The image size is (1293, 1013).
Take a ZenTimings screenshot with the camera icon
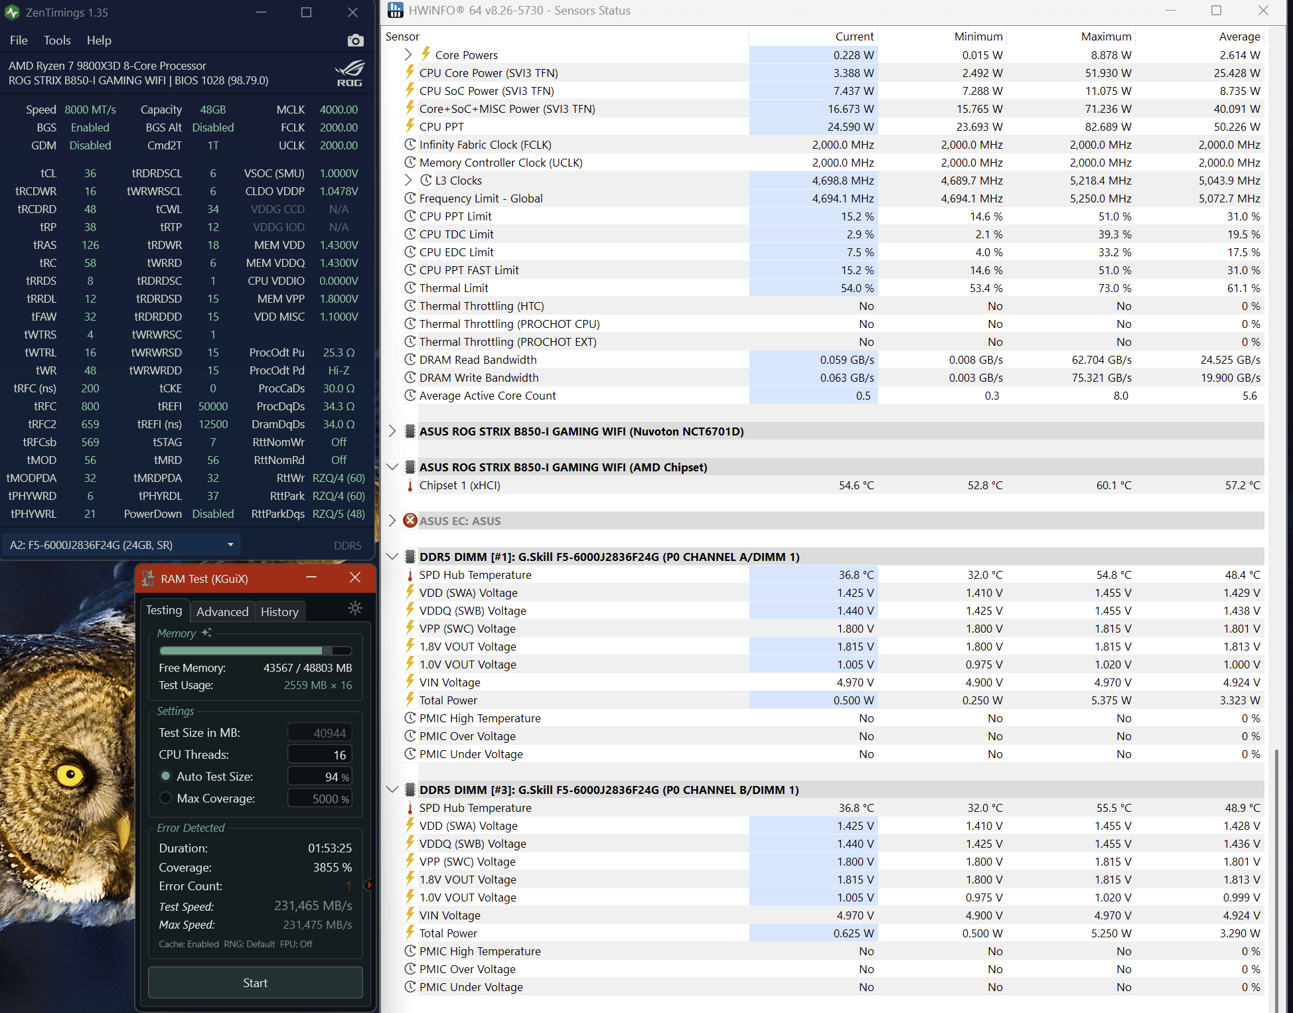click(355, 40)
